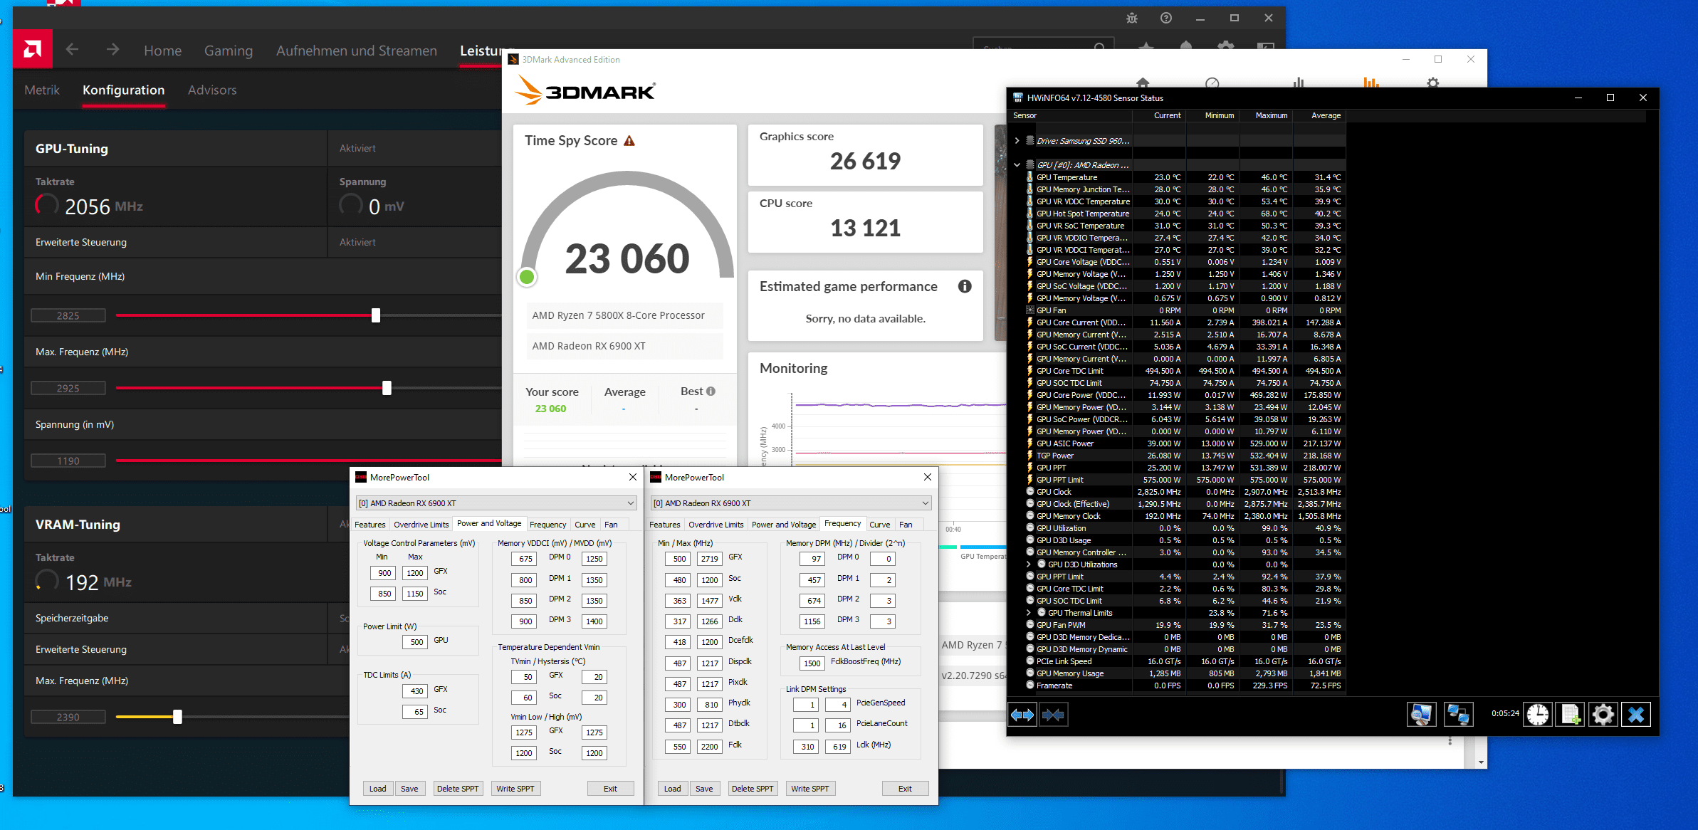Click Write SPPT in left MorePowerTool
The height and width of the screenshot is (830, 1698).
click(515, 789)
